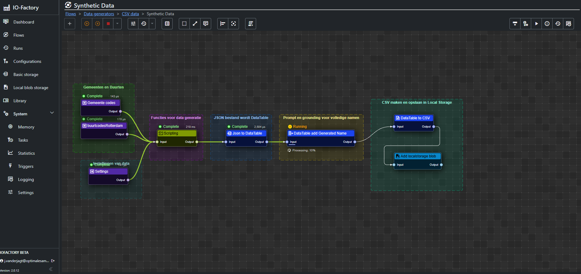
Task: Log out using the icon beside the email
Action: (x=53, y=261)
